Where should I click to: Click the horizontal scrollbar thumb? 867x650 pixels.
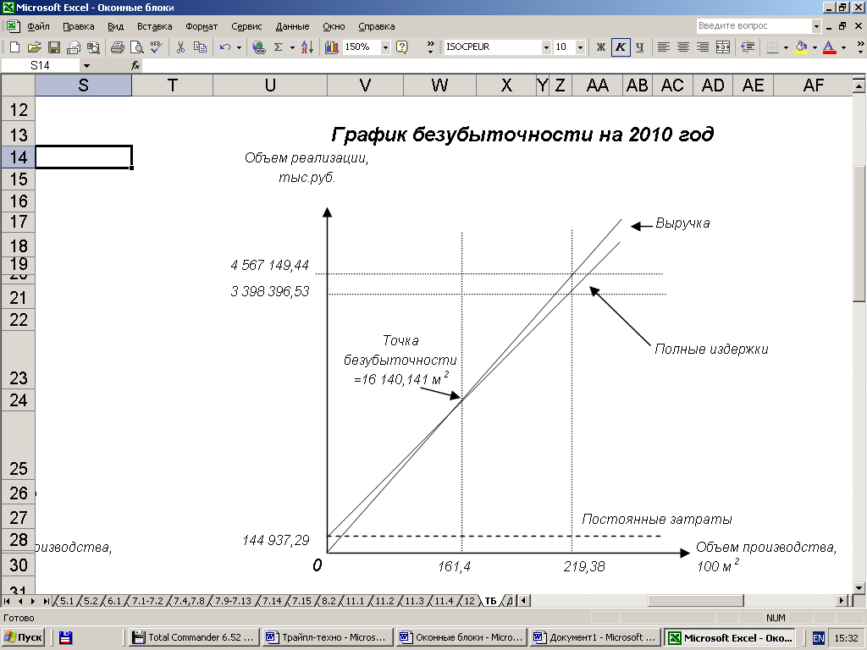(695, 601)
